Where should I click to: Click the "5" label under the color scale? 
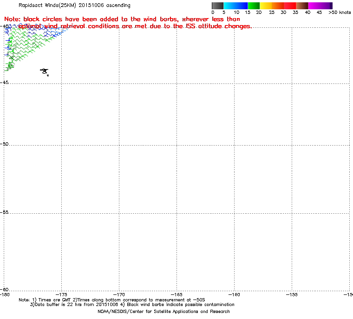pos(224,13)
